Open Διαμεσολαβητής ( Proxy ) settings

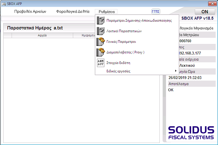pos(137,52)
